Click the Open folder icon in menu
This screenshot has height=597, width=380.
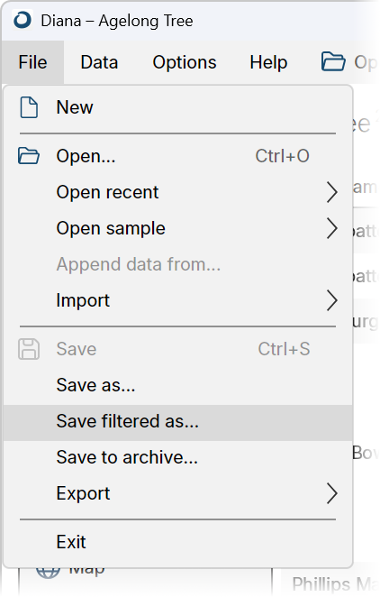coord(29,156)
